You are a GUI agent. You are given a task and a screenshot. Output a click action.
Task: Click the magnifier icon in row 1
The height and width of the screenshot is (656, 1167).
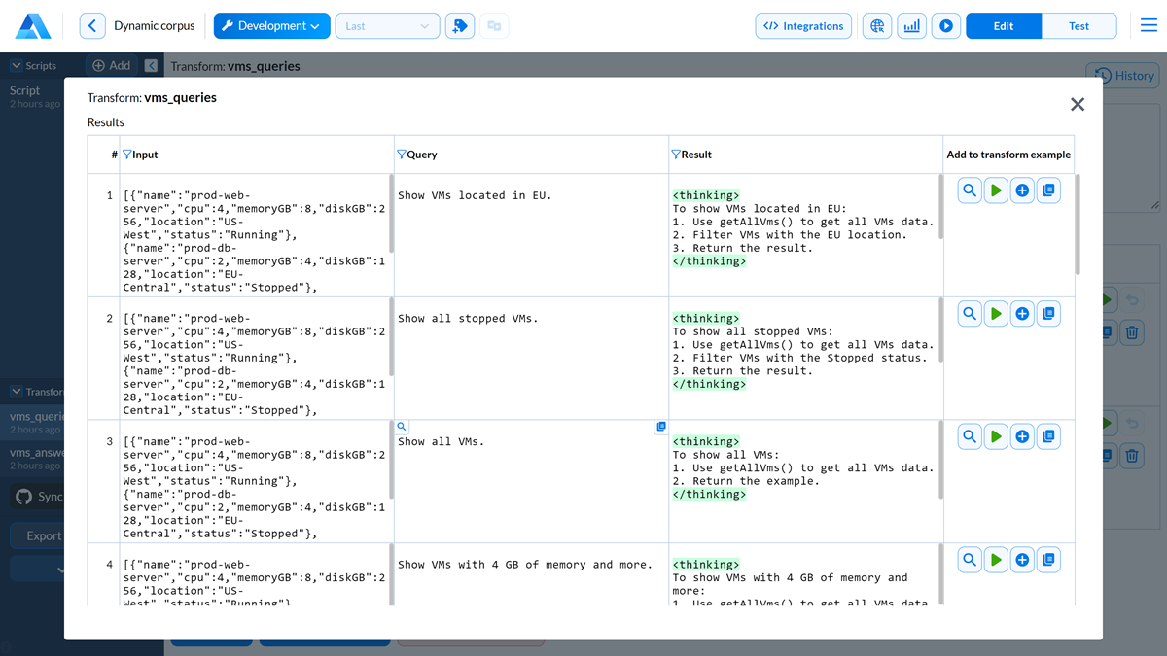tap(970, 191)
